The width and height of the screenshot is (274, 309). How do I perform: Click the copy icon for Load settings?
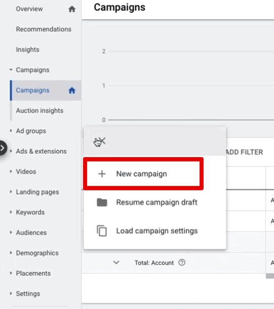point(102,231)
